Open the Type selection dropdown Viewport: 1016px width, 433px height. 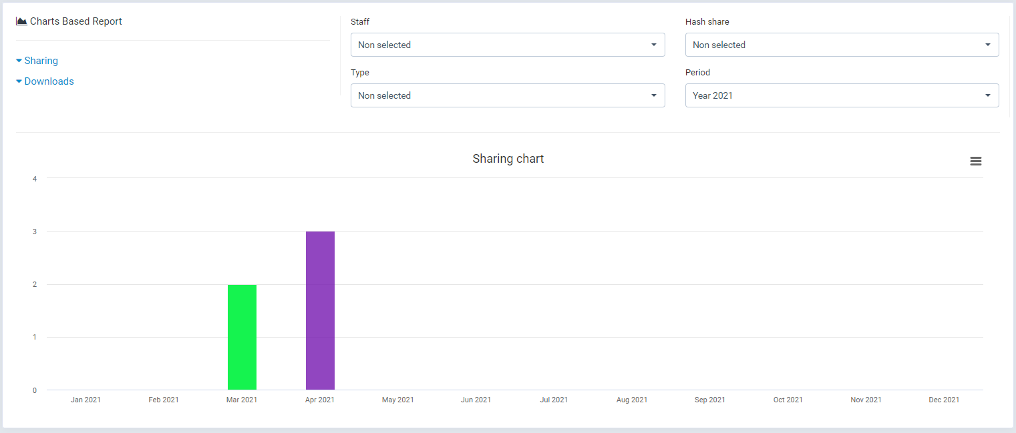click(x=508, y=95)
